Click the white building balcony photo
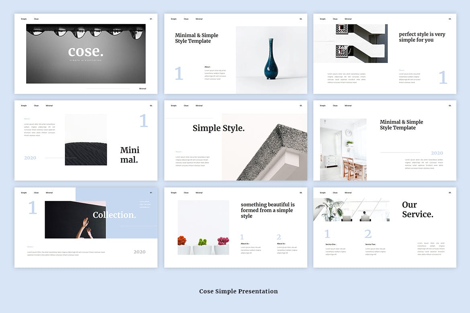The height and width of the screenshot is (313, 470). point(350,43)
